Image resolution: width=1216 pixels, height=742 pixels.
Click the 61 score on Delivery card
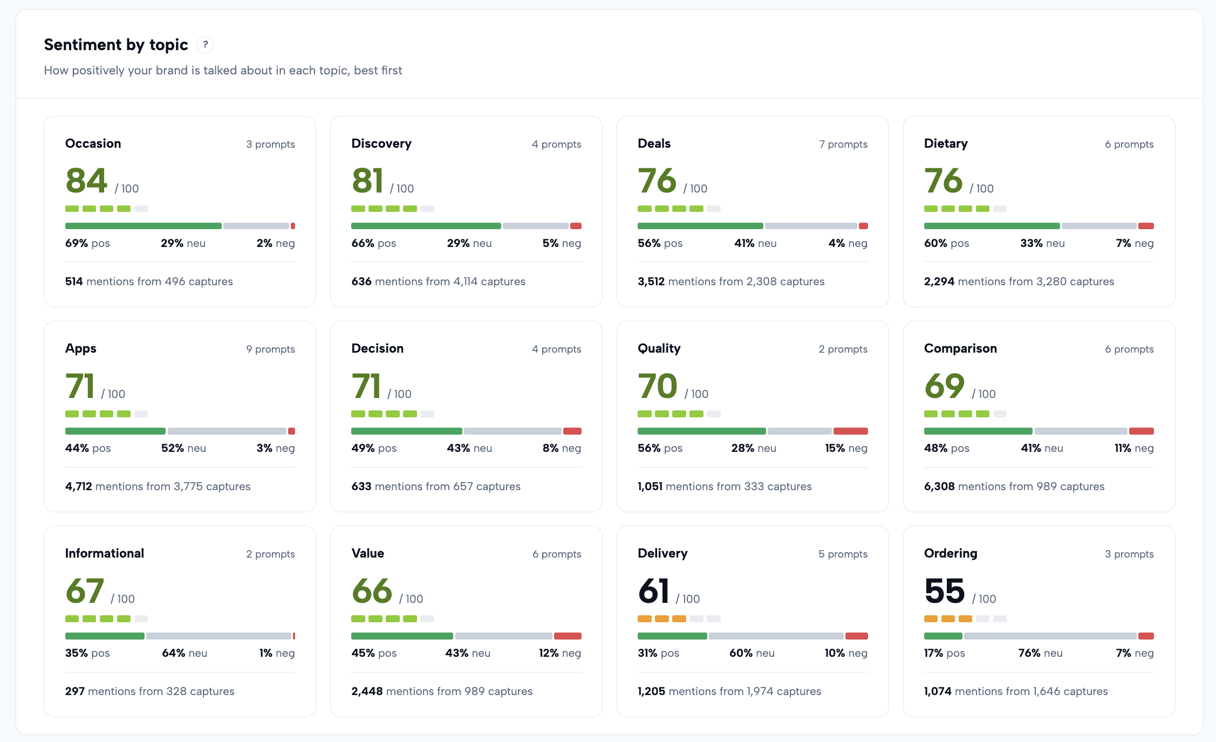click(x=653, y=590)
